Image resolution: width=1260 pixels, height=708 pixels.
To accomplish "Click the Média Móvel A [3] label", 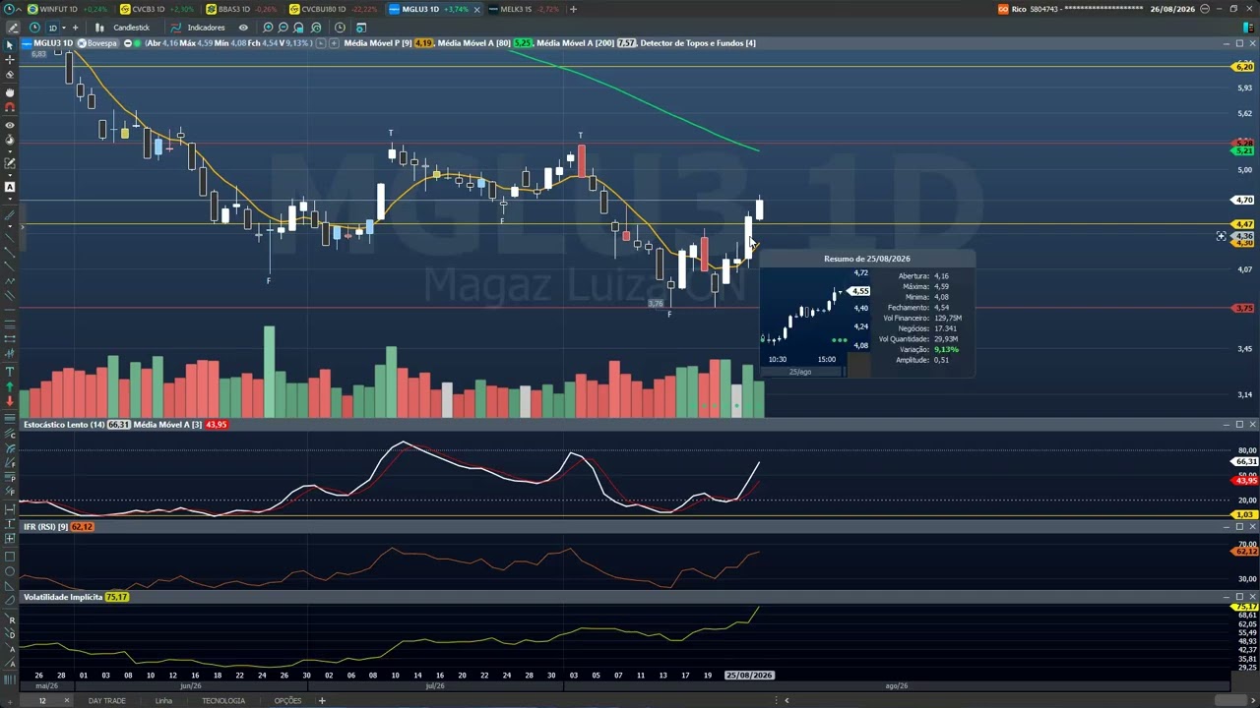I will pos(167,425).
